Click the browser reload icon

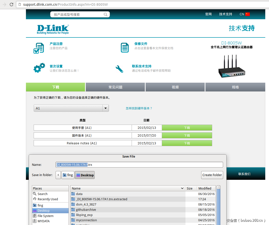(11, 4)
